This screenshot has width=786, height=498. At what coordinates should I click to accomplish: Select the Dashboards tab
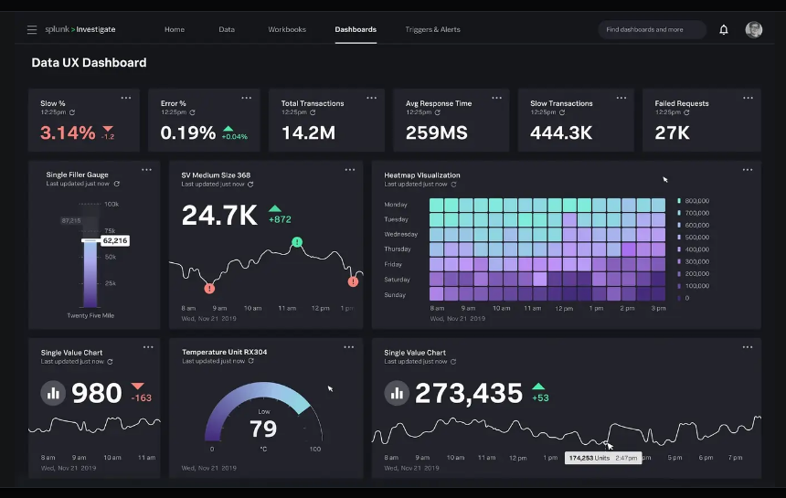[x=356, y=29]
